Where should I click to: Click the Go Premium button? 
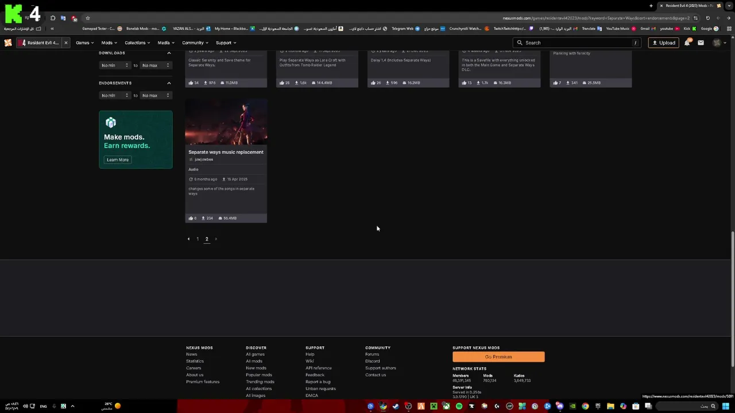[498, 357]
